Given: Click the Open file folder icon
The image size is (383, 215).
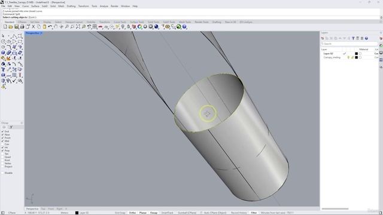Looking at the screenshot, I should (x=11, y=27).
